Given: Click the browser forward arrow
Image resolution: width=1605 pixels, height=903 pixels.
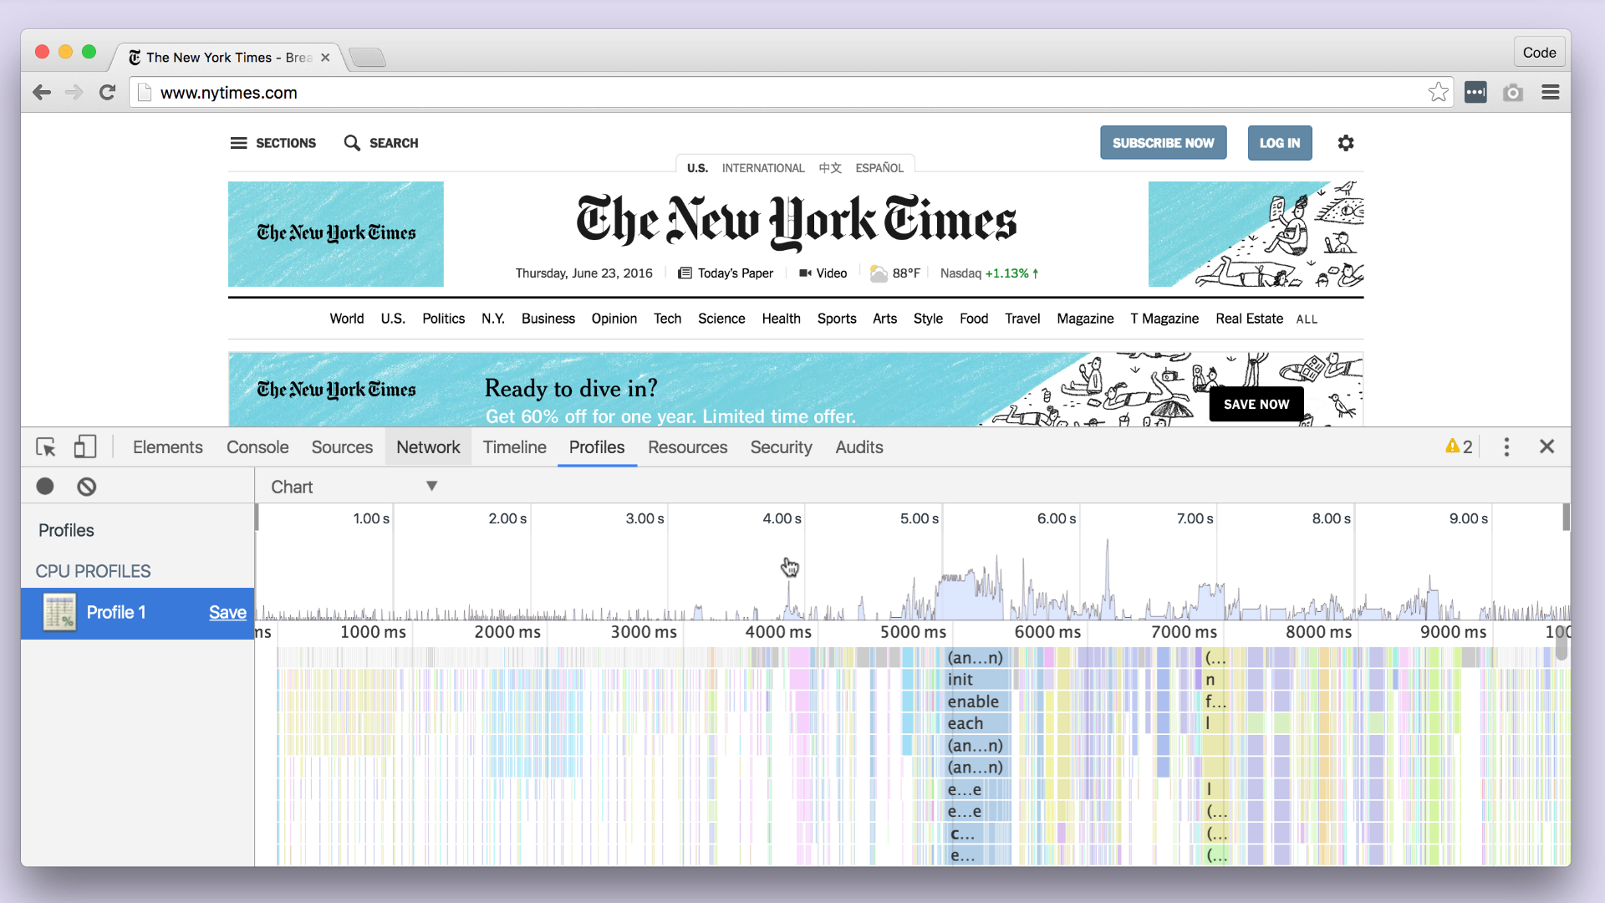Looking at the screenshot, I should [x=74, y=93].
